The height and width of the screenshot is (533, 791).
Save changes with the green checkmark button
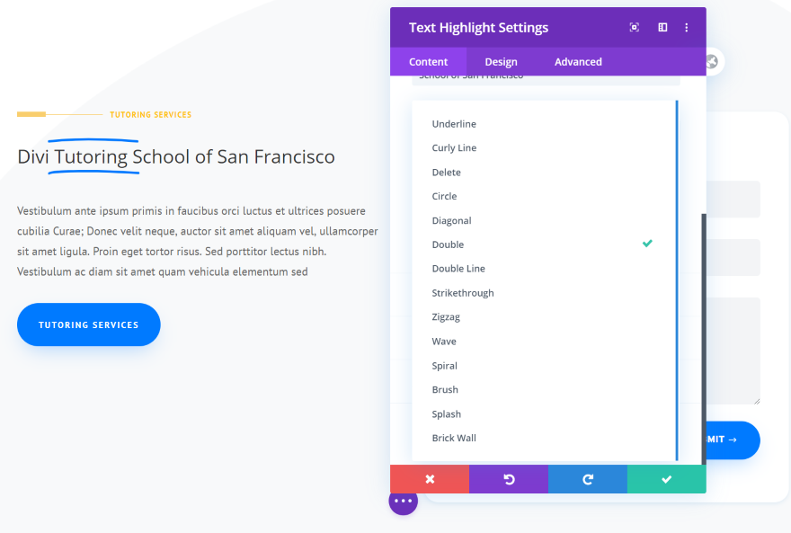click(x=667, y=479)
